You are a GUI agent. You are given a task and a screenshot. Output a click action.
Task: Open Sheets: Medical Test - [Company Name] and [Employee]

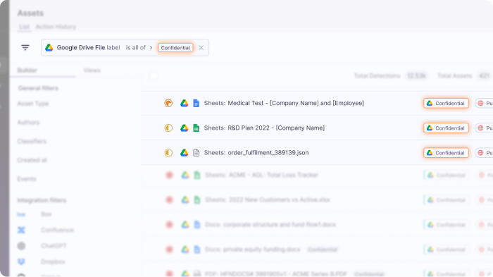(284, 103)
